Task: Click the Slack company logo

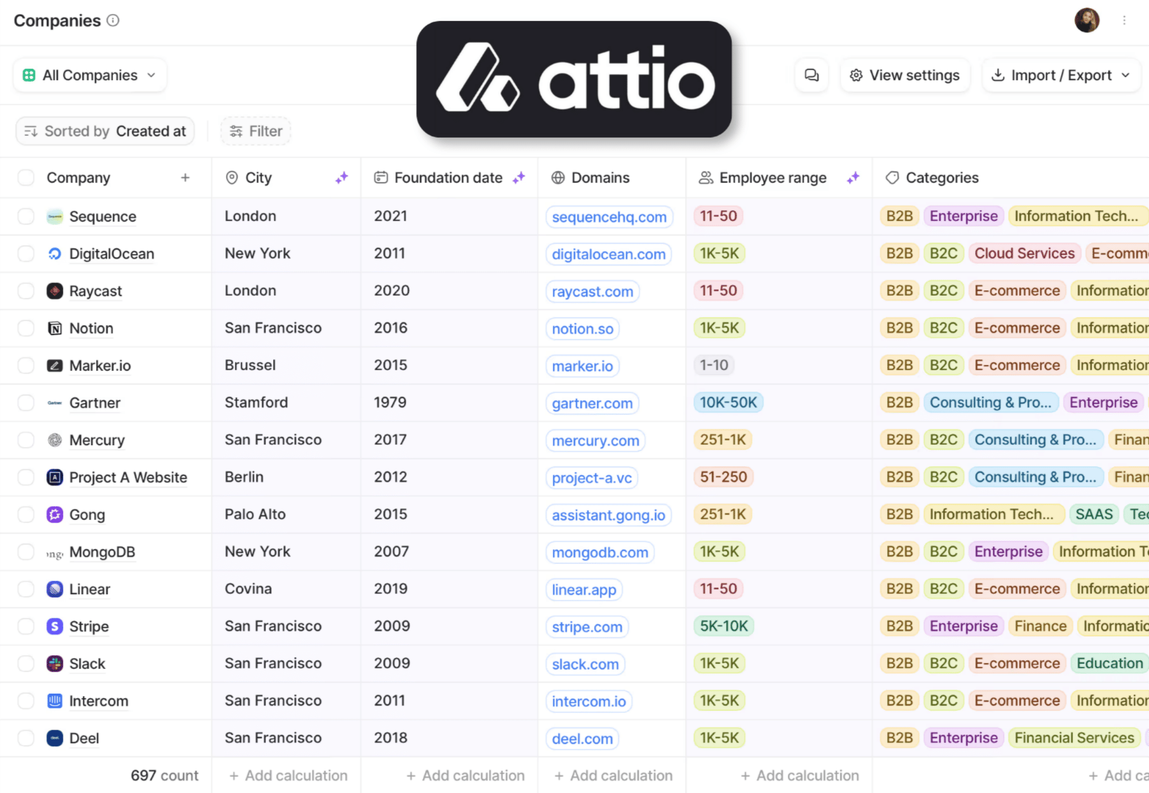Action: pyautogui.click(x=55, y=664)
